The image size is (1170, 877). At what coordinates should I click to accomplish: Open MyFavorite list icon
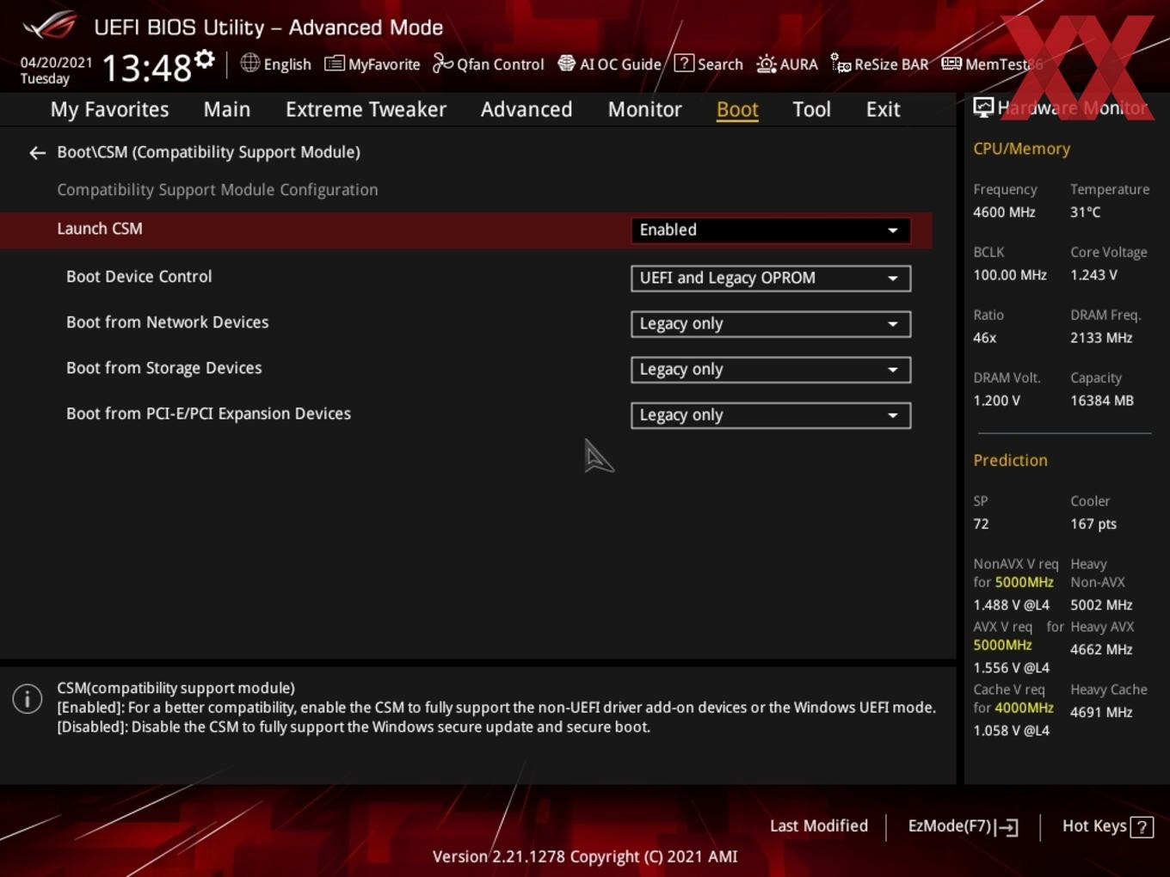click(x=334, y=64)
